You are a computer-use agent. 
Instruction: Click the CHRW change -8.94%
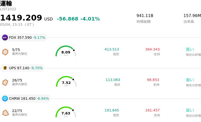pyautogui.click(x=43, y=98)
